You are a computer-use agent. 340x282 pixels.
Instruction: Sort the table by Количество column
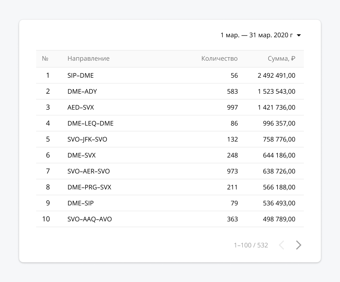tap(219, 59)
